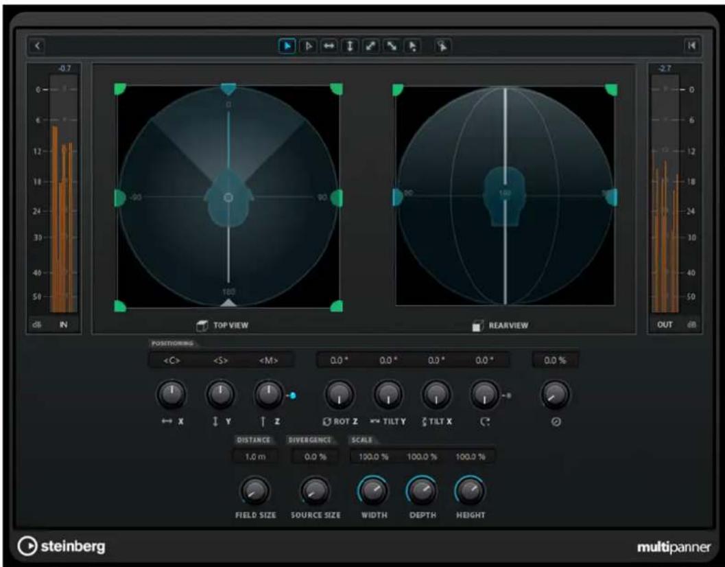Click the right blue handle in Rear View
Viewport: 725px width, 567px height.
click(x=612, y=197)
